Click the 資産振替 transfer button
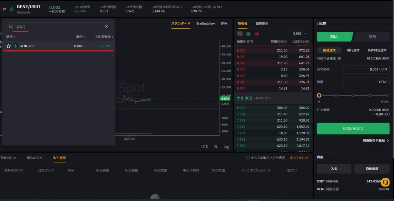The height and width of the screenshot is (201, 394). pyautogui.click(x=372, y=169)
